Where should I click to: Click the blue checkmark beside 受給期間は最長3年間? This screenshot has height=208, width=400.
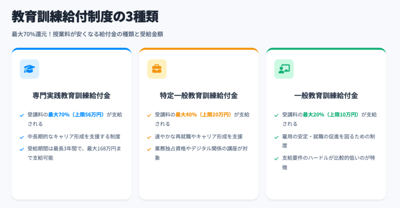(22, 149)
